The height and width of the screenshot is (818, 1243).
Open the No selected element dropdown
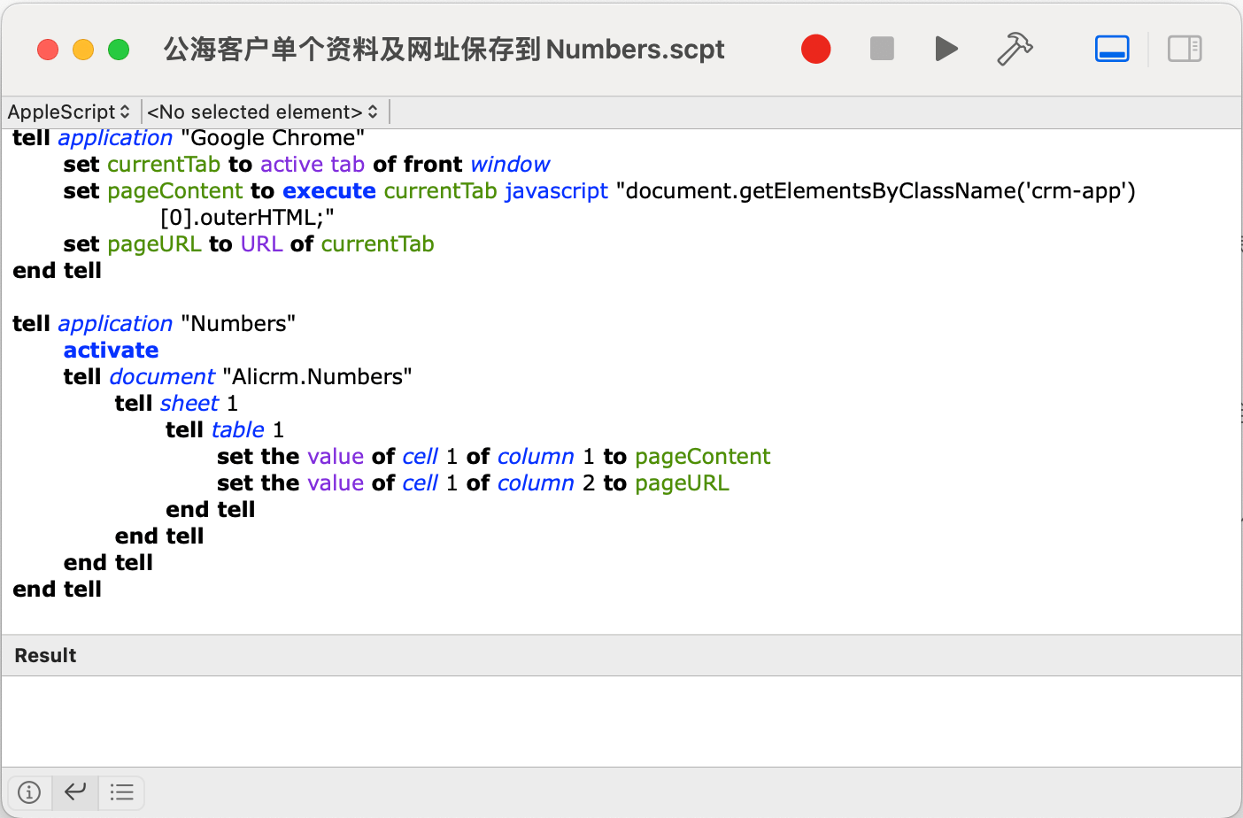click(263, 112)
